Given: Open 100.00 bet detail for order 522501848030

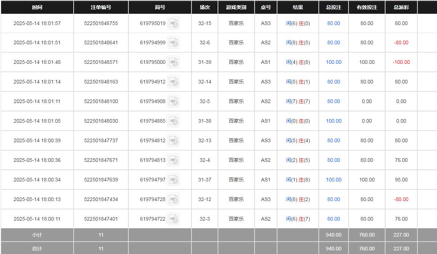Looking at the screenshot, I should tap(334, 121).
